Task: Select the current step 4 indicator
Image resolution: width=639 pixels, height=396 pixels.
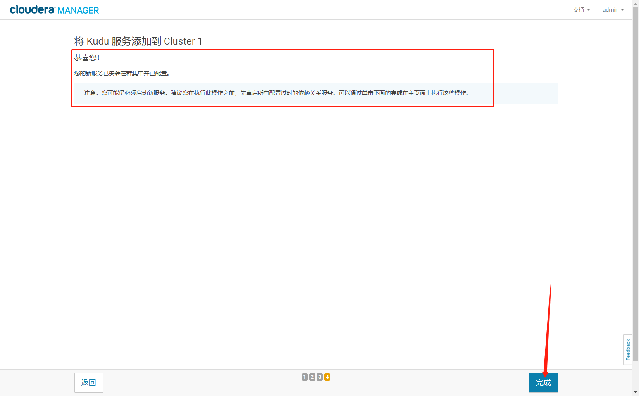Action: tap(327, 377)
